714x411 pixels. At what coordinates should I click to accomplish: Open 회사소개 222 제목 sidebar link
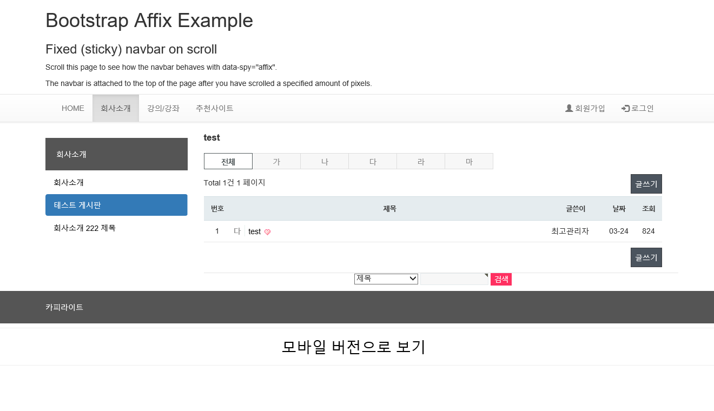(x=85, y=228)
